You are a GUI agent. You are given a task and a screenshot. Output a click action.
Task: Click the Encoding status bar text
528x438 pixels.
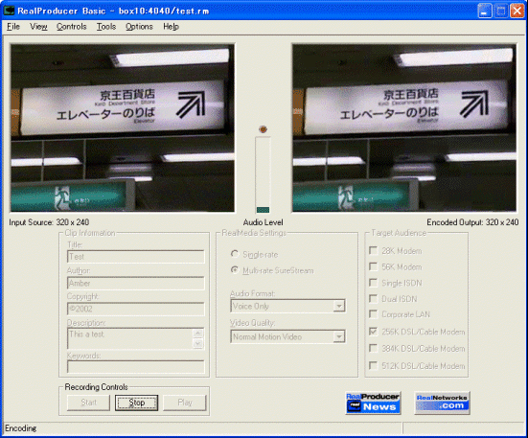[x=21, y=428]
